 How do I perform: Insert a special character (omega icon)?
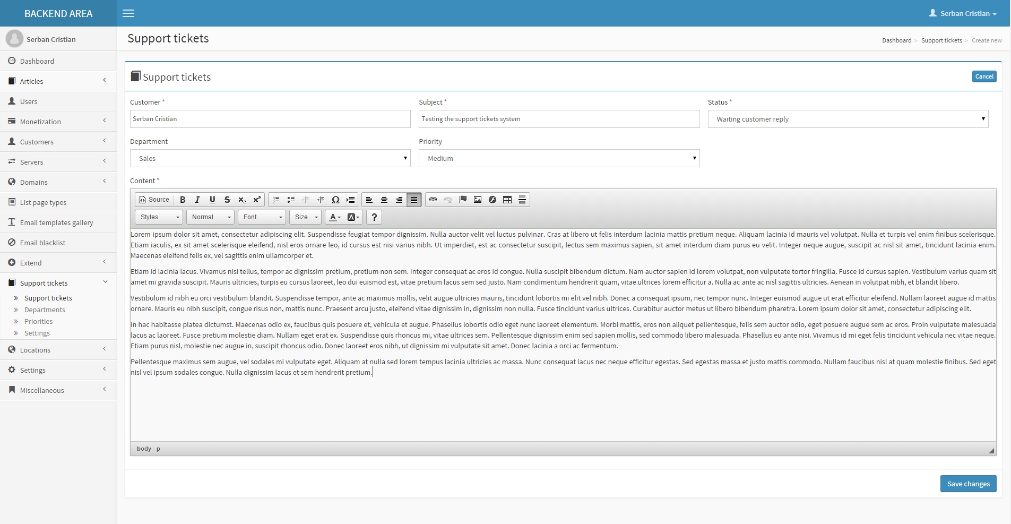335,200
